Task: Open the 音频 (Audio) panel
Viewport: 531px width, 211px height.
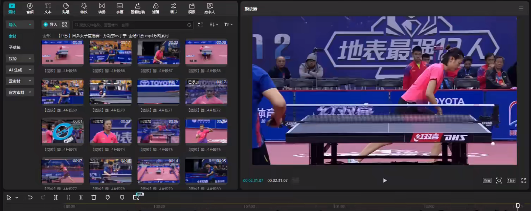Action: click(30, 8)
